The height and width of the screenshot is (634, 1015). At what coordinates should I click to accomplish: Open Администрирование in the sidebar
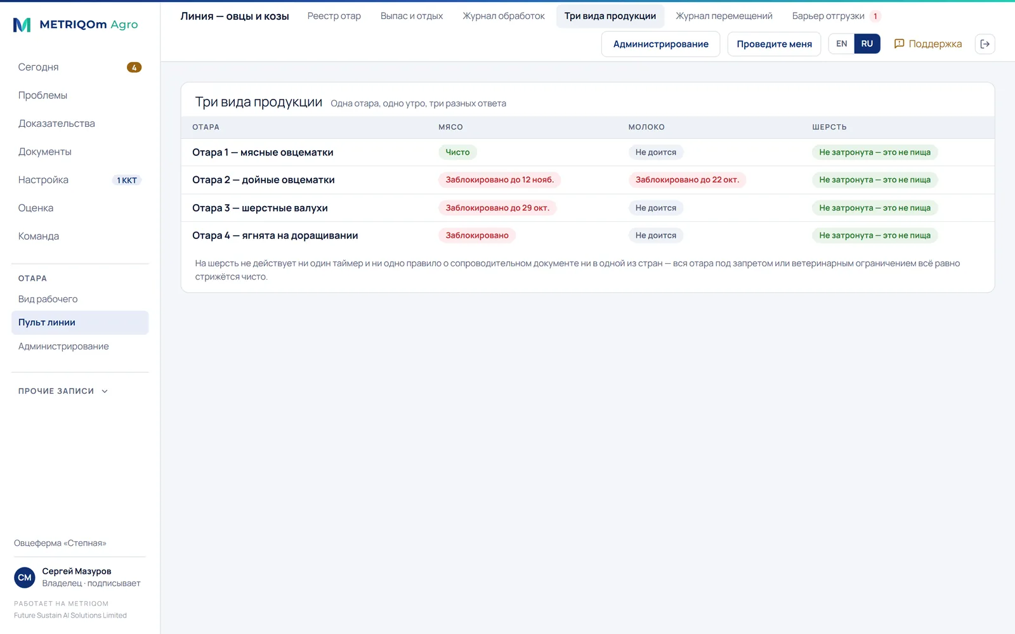tap(80, 346)
